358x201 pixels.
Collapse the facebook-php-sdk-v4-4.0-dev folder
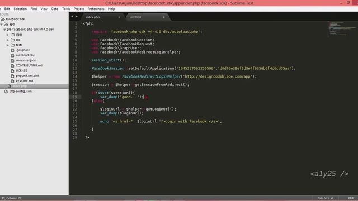[4, 30]
